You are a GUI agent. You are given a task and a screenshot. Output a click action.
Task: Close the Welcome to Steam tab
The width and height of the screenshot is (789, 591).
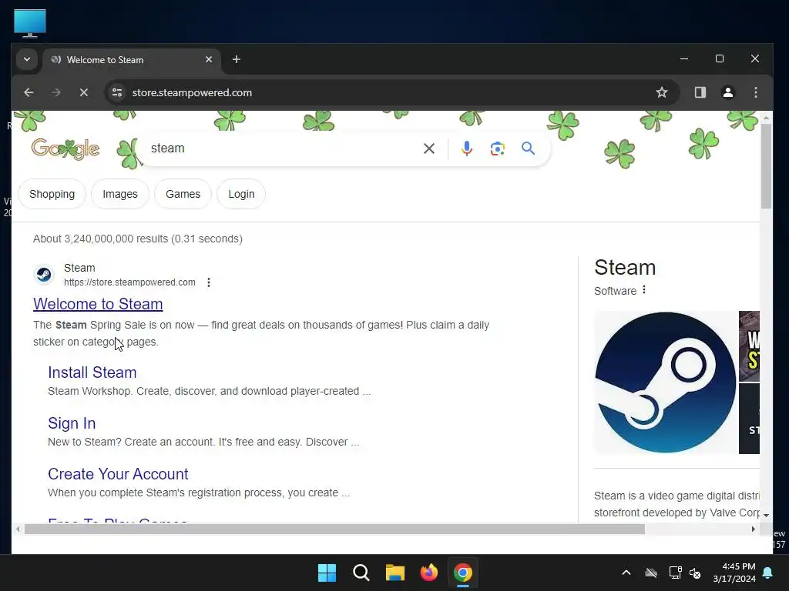tap(209, 59)
